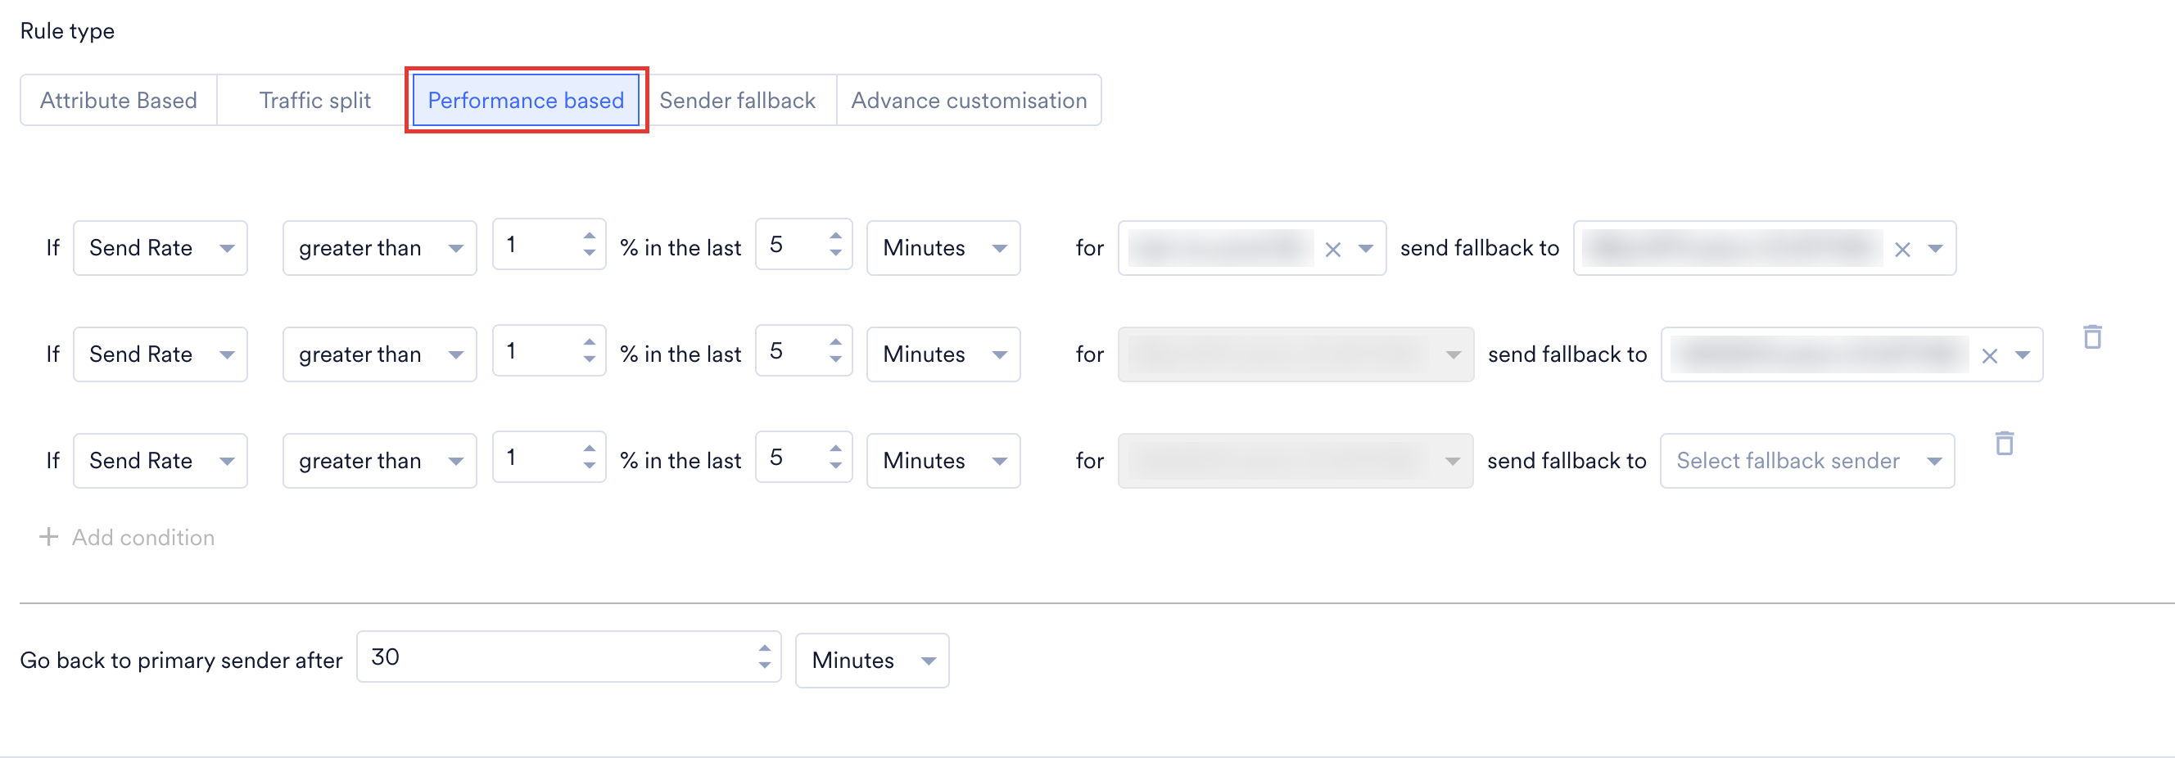Open the second row greater than dropdown
This screenshot has width=2175, height=758.
(x=380, y=354)
